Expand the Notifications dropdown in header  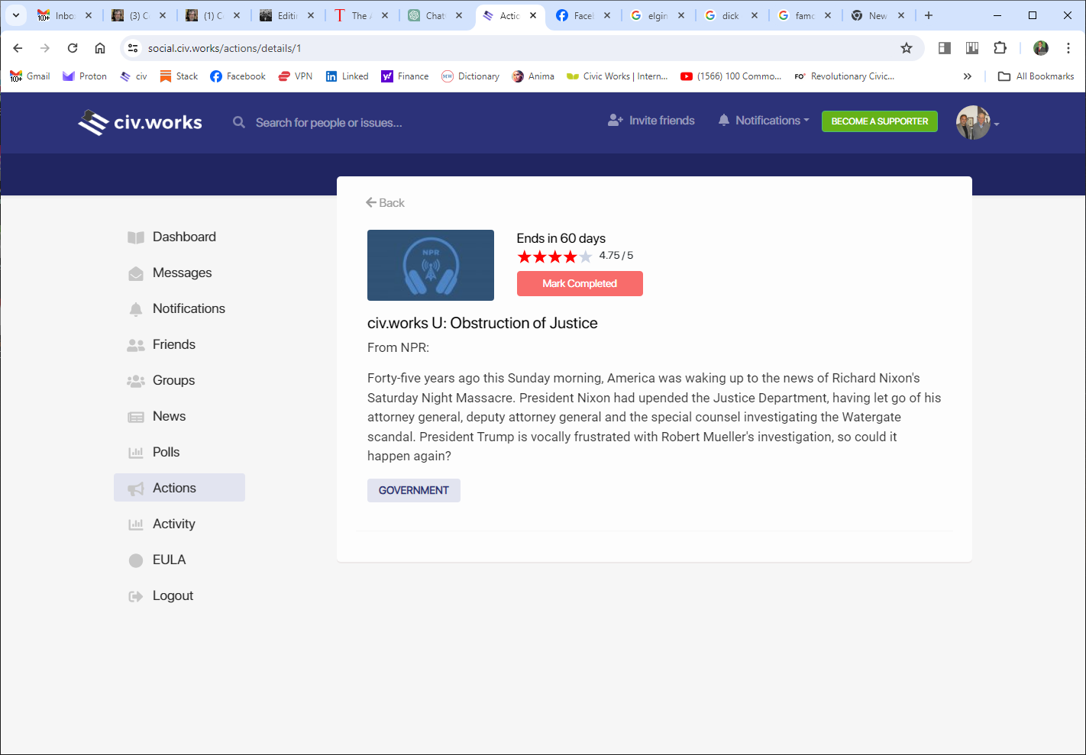[x=764, y=121]
